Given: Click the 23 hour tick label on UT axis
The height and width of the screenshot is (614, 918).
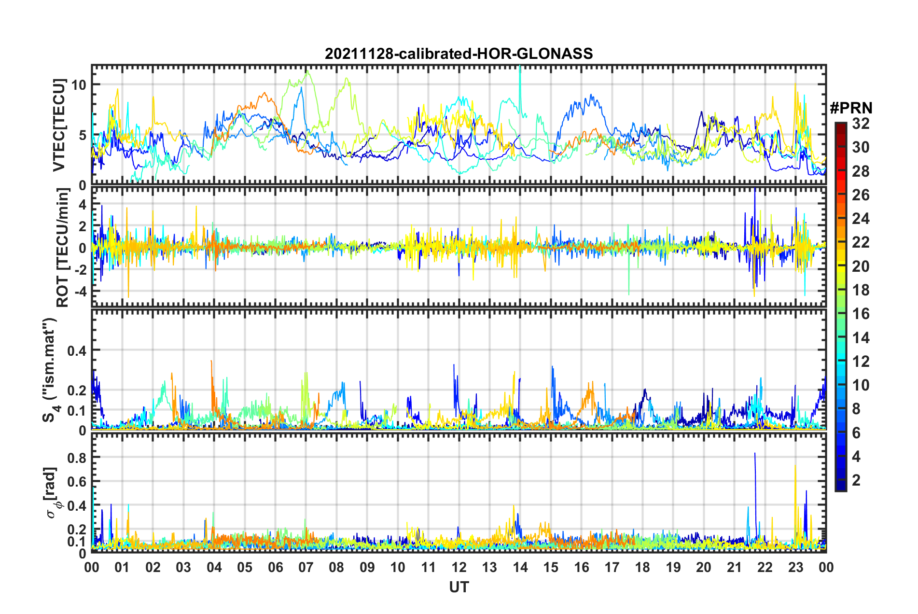Looking at the screenshot, I should coord(795,567).
